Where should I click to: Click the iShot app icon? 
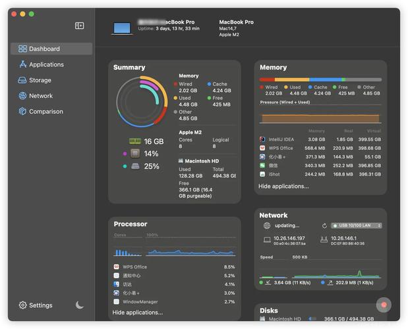[262, 174]
